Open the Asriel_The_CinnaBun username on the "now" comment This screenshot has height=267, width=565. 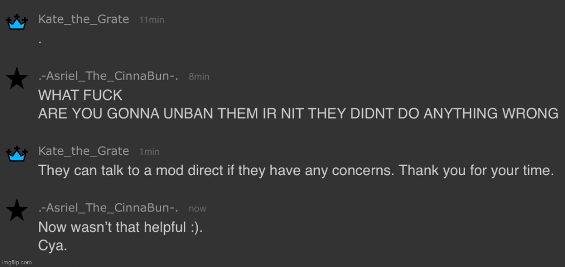[108, 208]
